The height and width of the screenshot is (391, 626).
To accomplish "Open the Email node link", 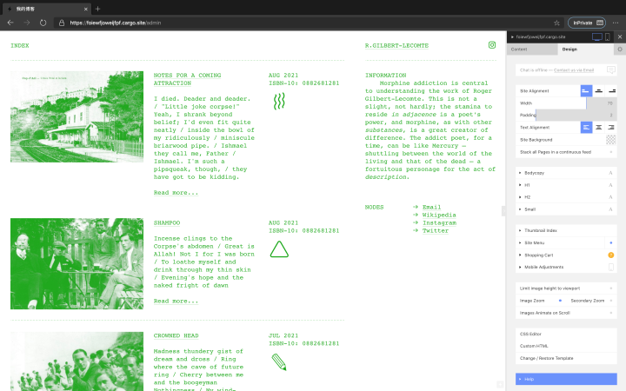I will (x=431, y=207).
